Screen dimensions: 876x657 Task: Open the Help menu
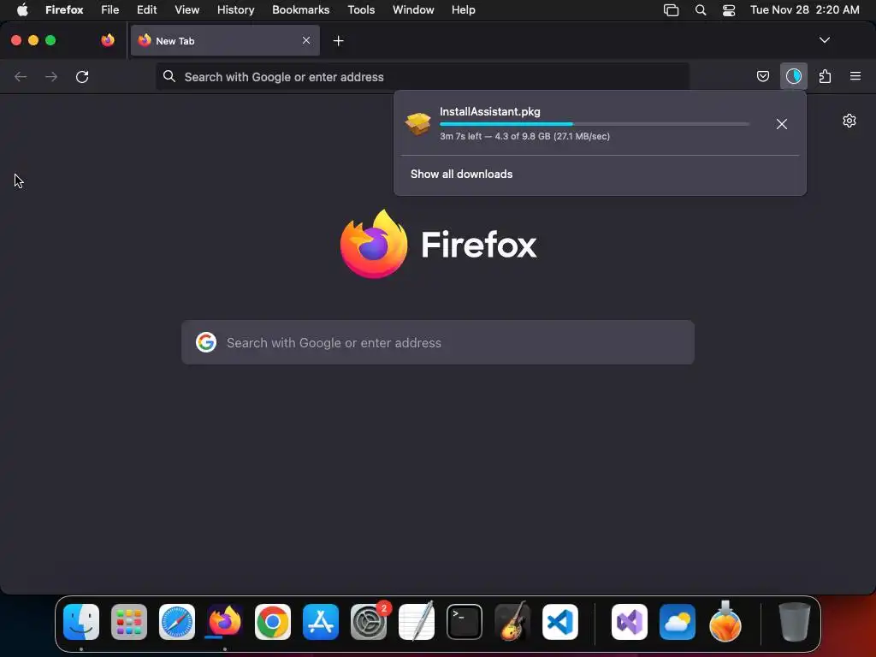[463, 10]
